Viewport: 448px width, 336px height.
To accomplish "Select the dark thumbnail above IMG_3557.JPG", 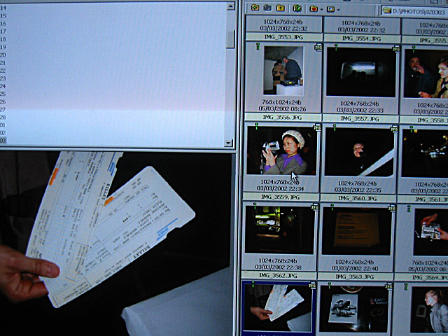I will [361, 72].
